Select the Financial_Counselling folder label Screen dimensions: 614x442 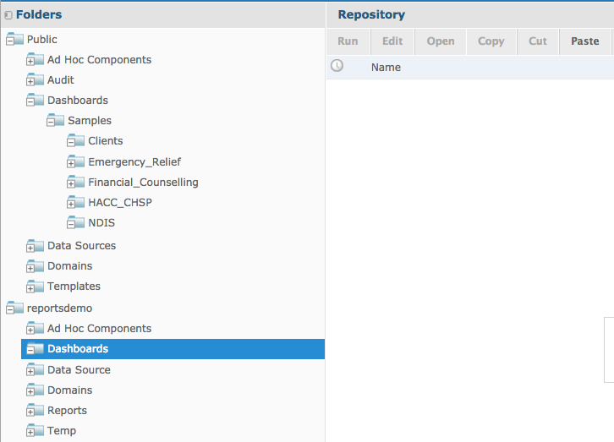pos(143,183)
